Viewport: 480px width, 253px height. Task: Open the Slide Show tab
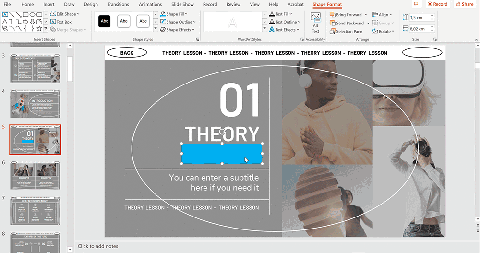tap(182, 4)
